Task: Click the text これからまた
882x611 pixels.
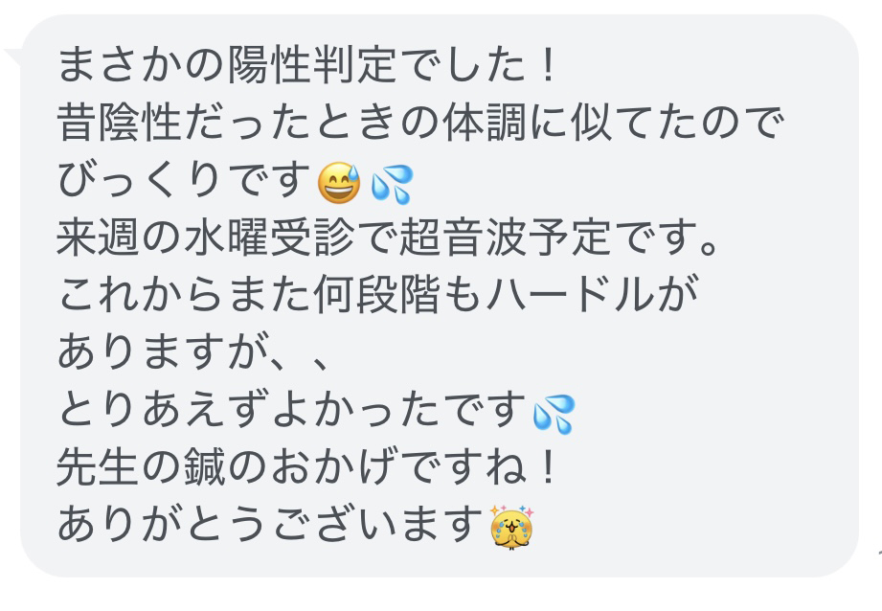Action: pyautogui.click(x=185, y=295)
